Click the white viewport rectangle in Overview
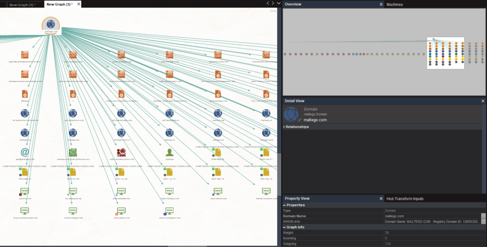The image size is (487, 247). pos(445,53)
